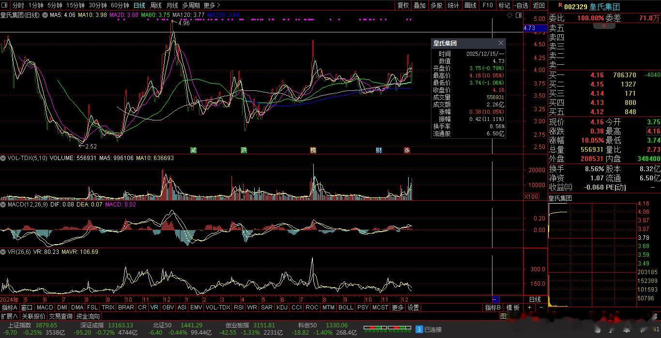The height and width of the screenshot is (338, 661).
Task: Click the 统计 statistics button
Action: pos(453,5)
